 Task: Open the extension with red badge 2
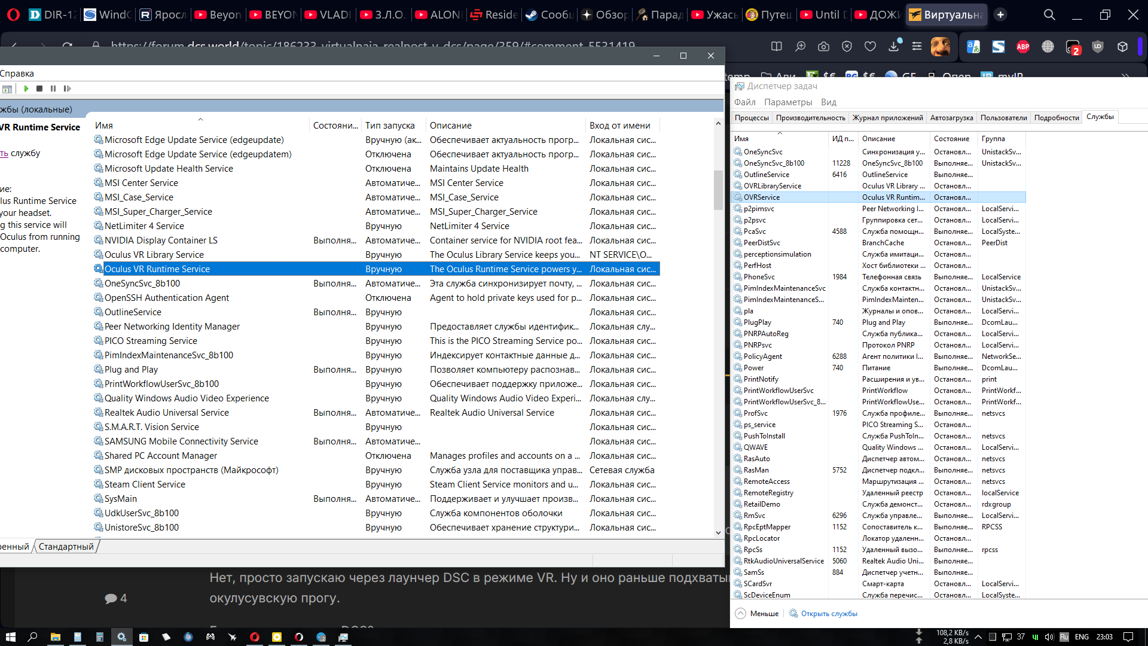(1073, 47)
